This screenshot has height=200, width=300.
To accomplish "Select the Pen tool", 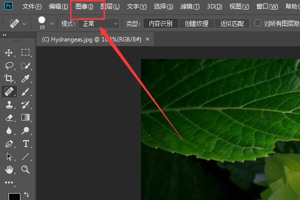I will (9, 143).
